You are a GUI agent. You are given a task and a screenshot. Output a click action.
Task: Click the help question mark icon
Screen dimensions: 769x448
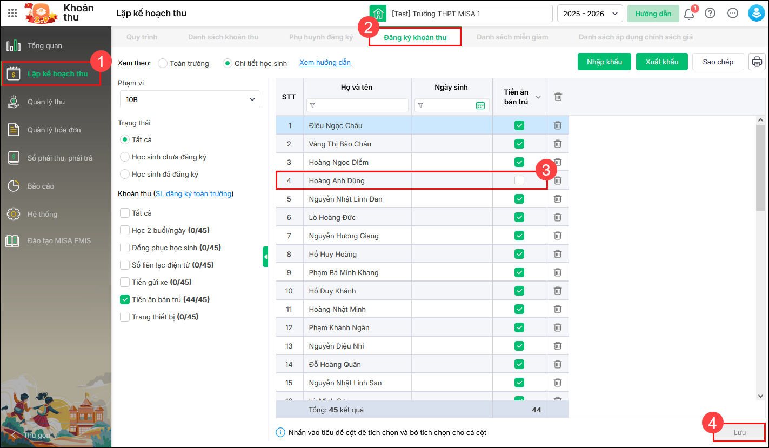pyautogui.click(x=710, y=14)
